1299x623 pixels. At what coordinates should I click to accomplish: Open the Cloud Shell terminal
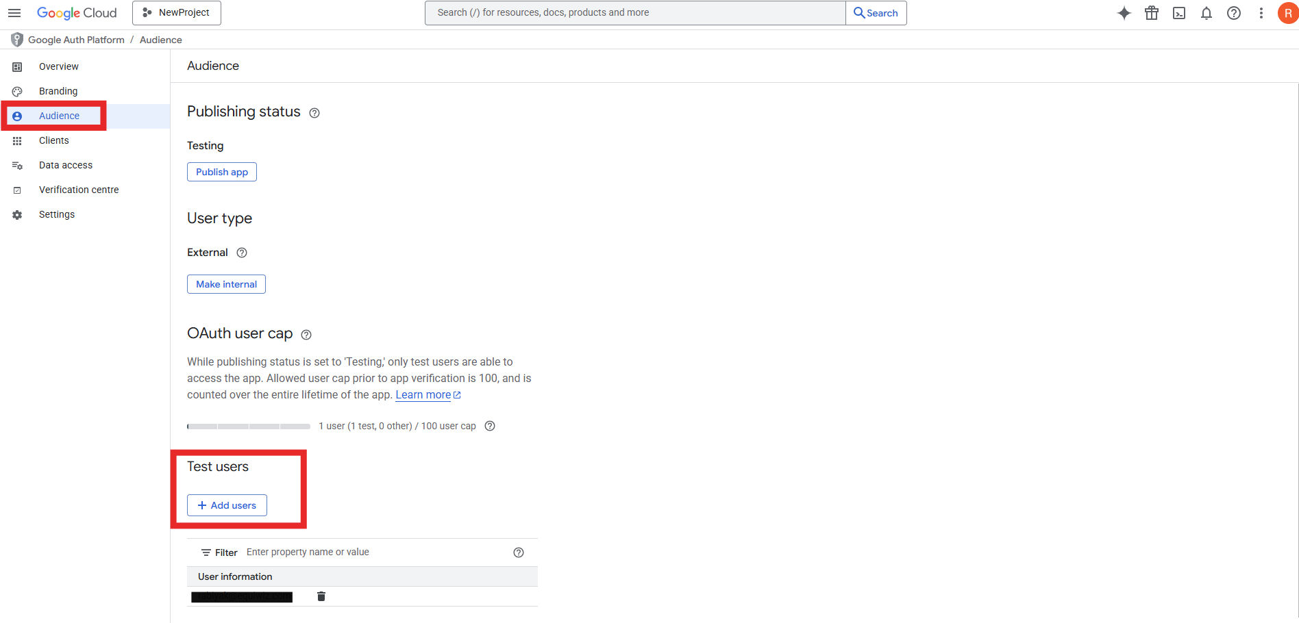[1179, 12]
